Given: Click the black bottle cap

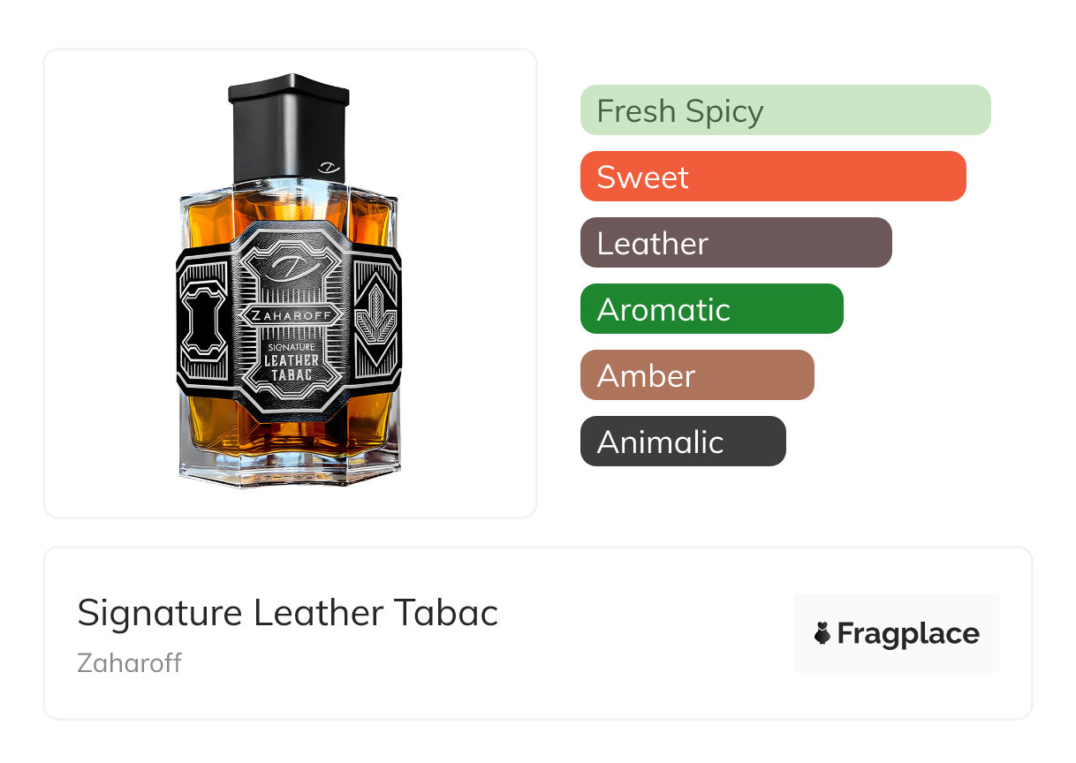Looking at the screenshot, I should click(x=288, y=128).
